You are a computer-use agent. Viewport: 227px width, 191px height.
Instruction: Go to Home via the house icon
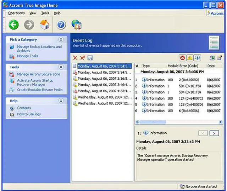45,25
